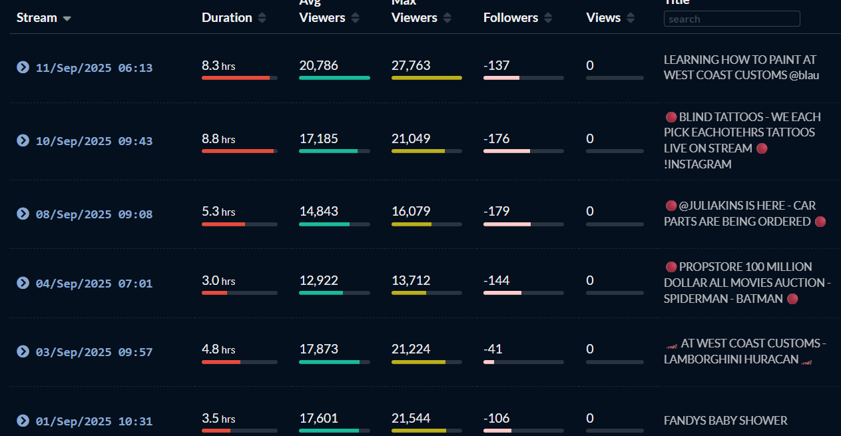Open stream link 01/Sep/2025 10:31
Screen dimensions: 841x436
pos(94,421)
